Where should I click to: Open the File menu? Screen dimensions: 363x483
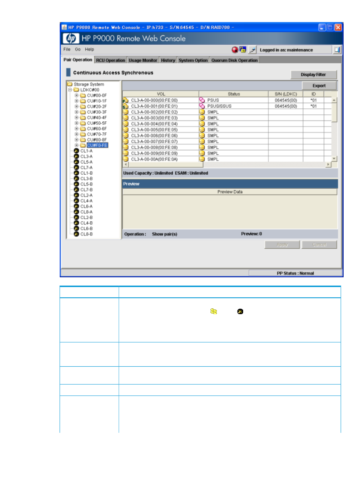67,49
